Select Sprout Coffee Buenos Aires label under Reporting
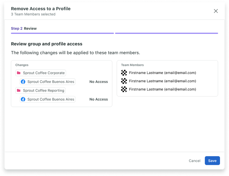This screenshot has width=229, height=176. click(x=50, y=99)
